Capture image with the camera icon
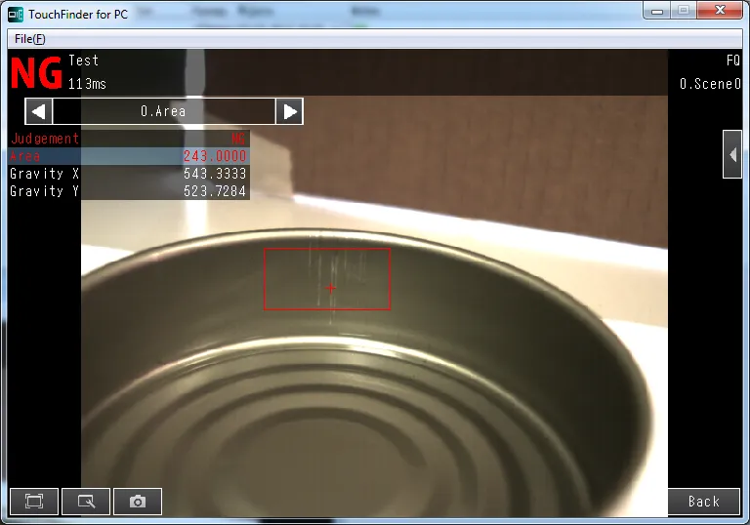The height and width of the screenshot is (525, 750). [138, 502]
